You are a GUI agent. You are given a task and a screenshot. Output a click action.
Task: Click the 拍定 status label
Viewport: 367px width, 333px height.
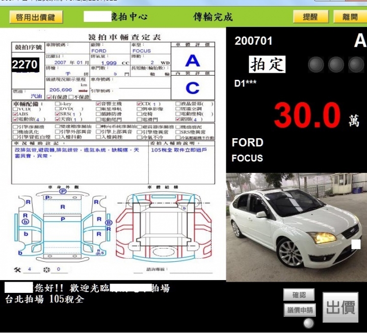(x=267, y=64)
